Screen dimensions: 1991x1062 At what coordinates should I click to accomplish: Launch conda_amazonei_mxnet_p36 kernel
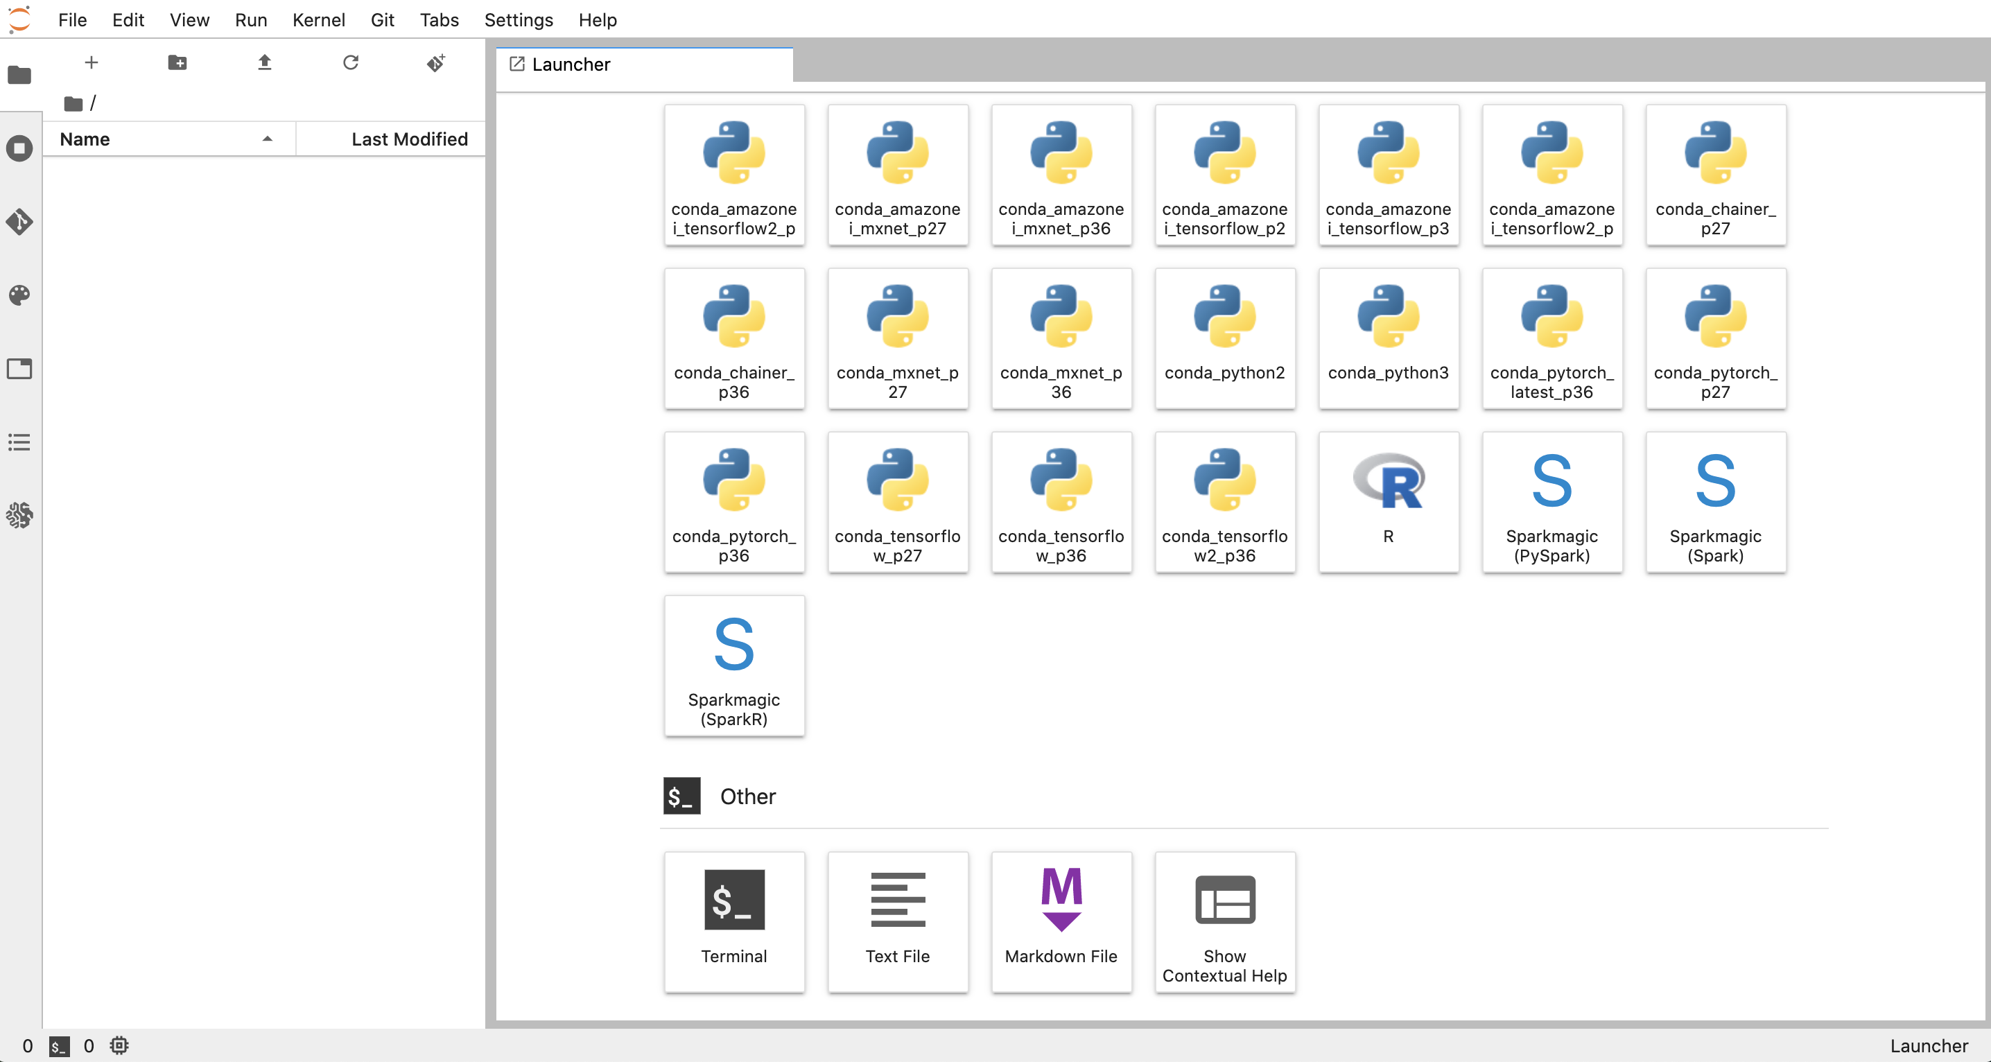(x=1061, y=175)
